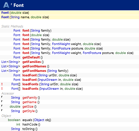Click the double return type of getSize

(15, 107)
